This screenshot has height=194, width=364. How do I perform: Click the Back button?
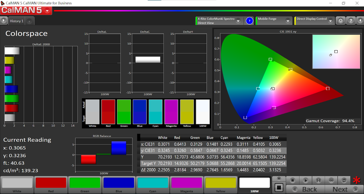click(x=305, y=189)
